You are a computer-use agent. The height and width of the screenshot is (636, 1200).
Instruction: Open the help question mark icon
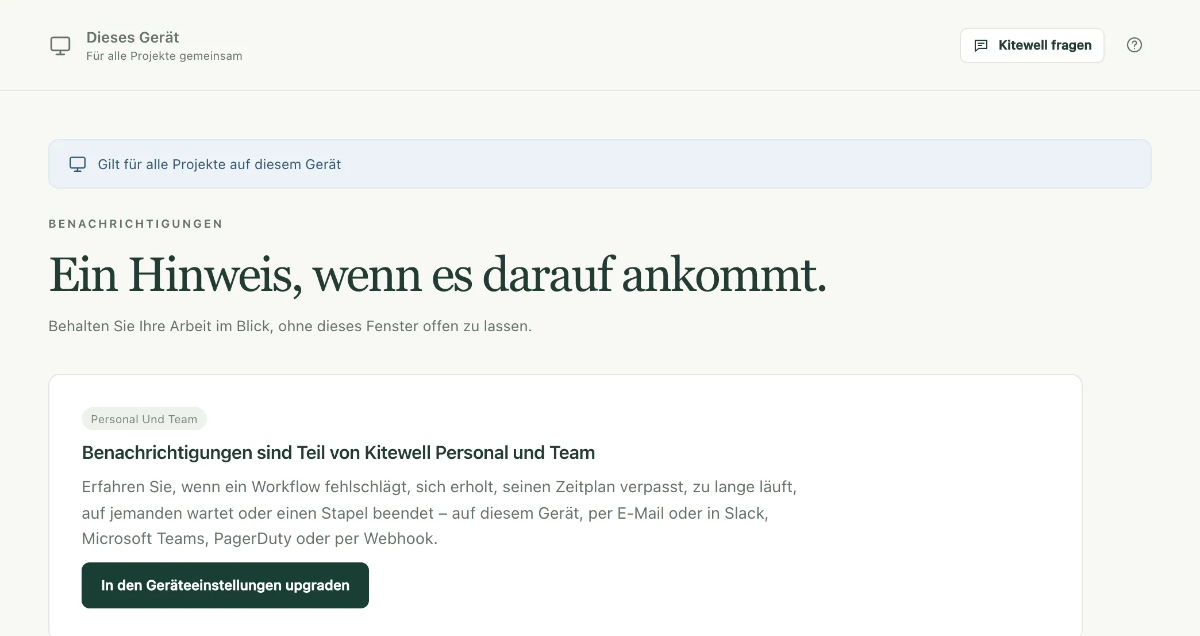(1134, 45)
